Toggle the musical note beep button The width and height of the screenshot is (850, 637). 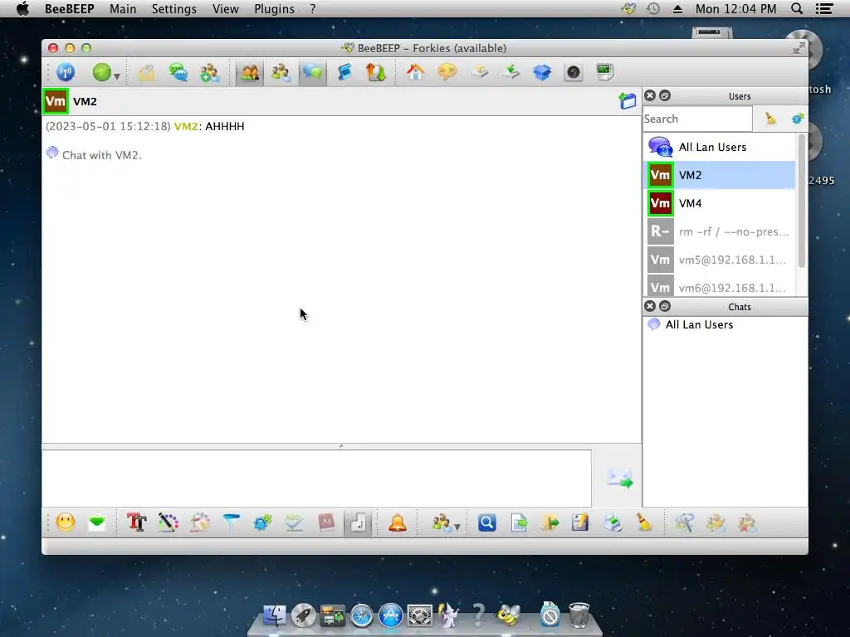pos(358,523)
